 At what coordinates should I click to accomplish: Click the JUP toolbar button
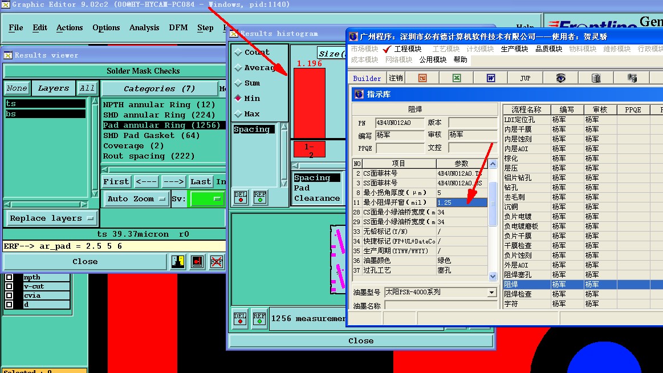click(525, 78)
